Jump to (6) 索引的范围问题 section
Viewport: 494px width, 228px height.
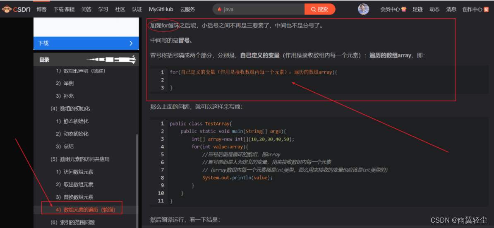pyautogui.click(x=73, y=222)
